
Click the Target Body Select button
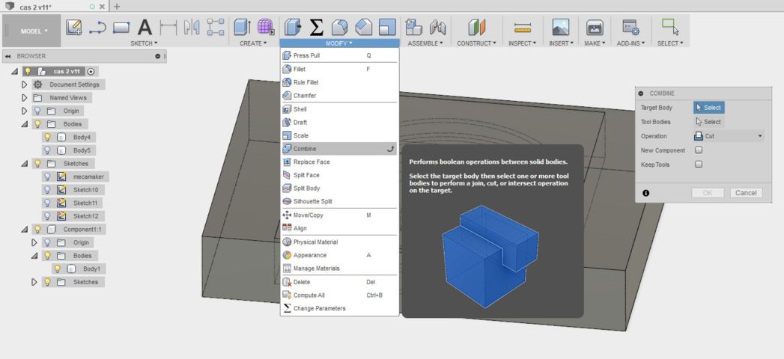[708, 108]
